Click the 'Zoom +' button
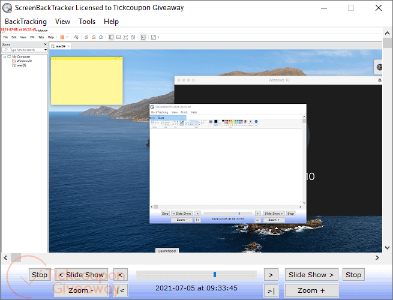This screenshot has height=300, width=393. [x=311, y=290]
